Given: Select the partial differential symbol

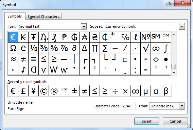Looking at the screenshot, I should (x=74, y=48).
